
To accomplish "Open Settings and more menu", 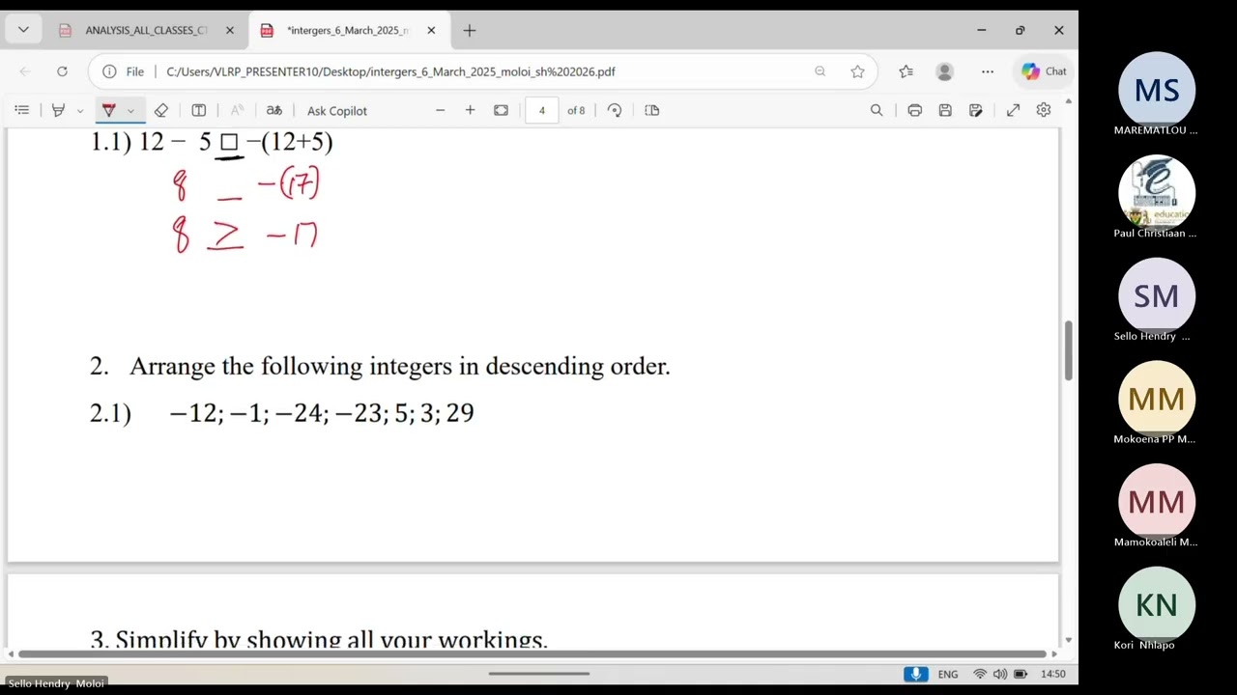I will [987, 71].
